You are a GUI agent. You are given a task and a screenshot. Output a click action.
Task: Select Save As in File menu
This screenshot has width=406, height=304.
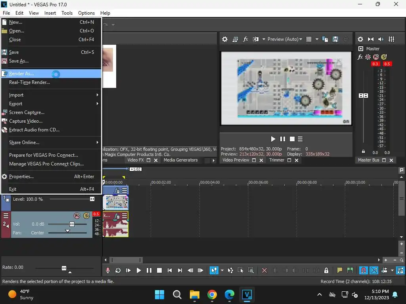pyautogui.click(x=51, y=61)
